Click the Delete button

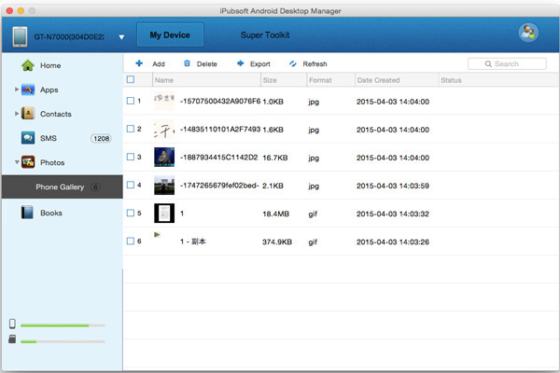[200, 63]
